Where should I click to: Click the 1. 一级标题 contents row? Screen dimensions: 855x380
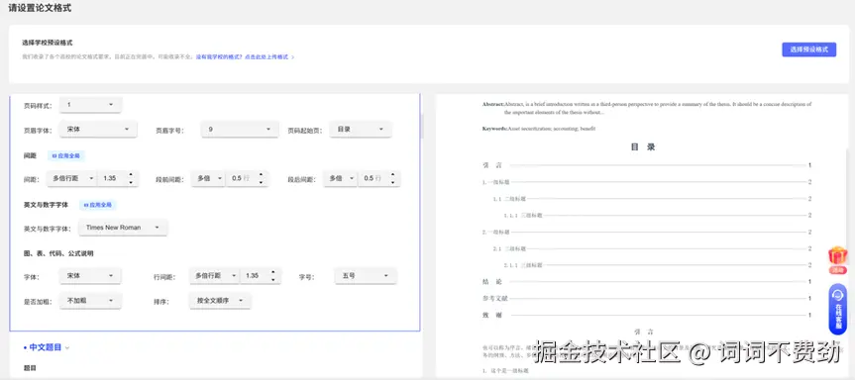coord(647,182)
